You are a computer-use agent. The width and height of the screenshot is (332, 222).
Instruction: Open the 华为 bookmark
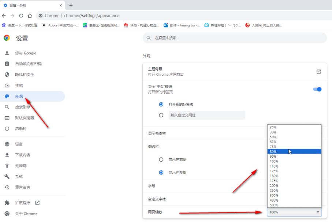141,25
